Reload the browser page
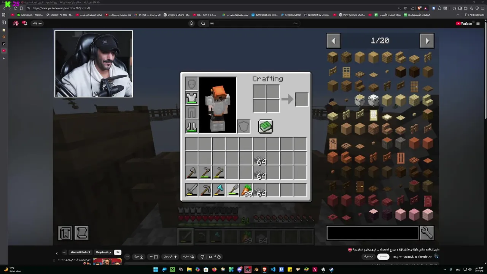Image resolution: width=487 pixels, height=274 pixels. 15,8
